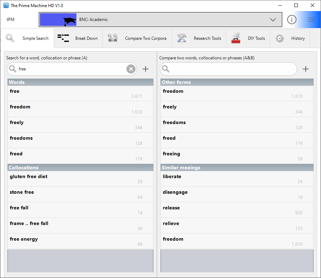Open the hamburger menu icon
This screenshot has height=278, width=321.
pos(311,20)
